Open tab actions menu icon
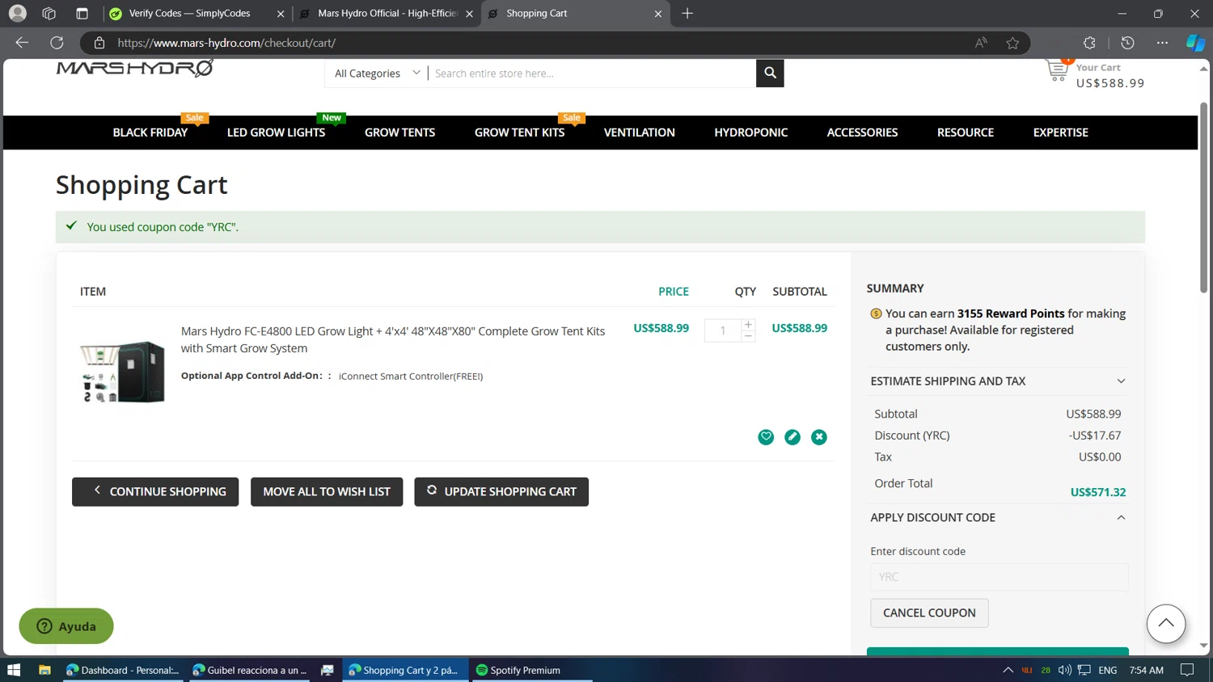This screenshot has height=682, width=1213. click(x=82, y=13)
